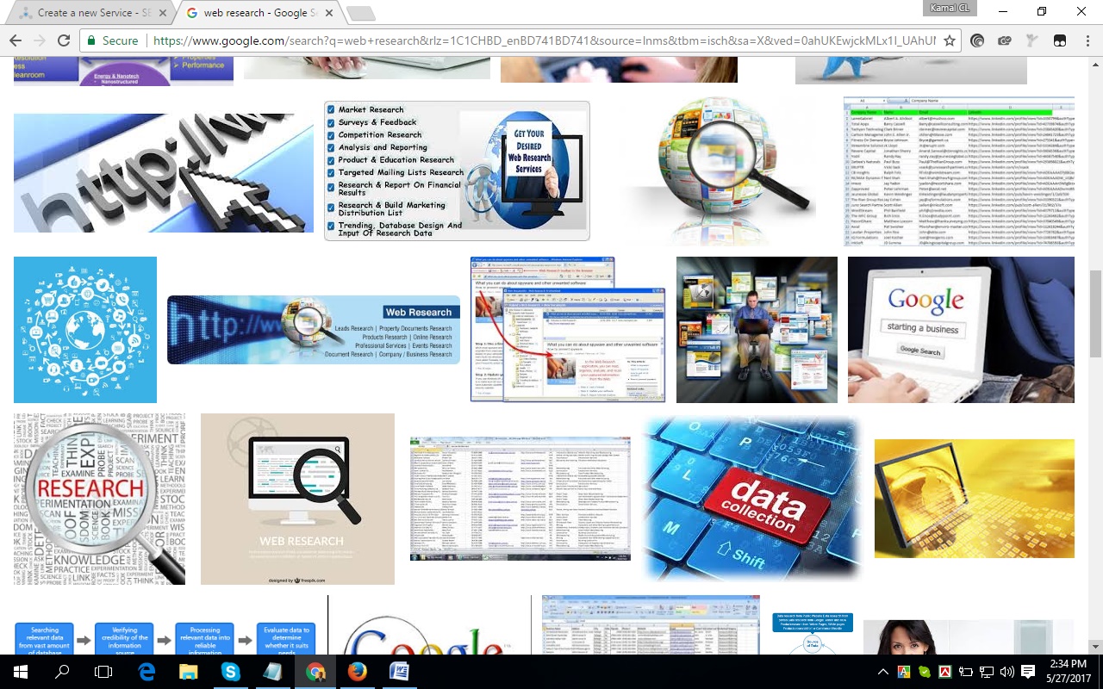Screen dimensions: 1103x689
Task: Click the colorful letter-A tray icon
Action: [904, 672]
